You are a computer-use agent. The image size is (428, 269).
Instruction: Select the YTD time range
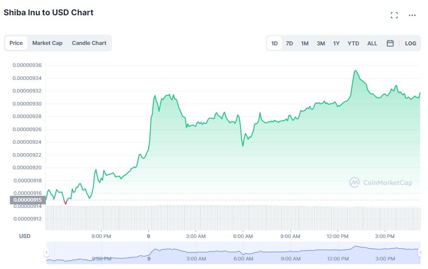pyautogui.click(x=353, y=43)
